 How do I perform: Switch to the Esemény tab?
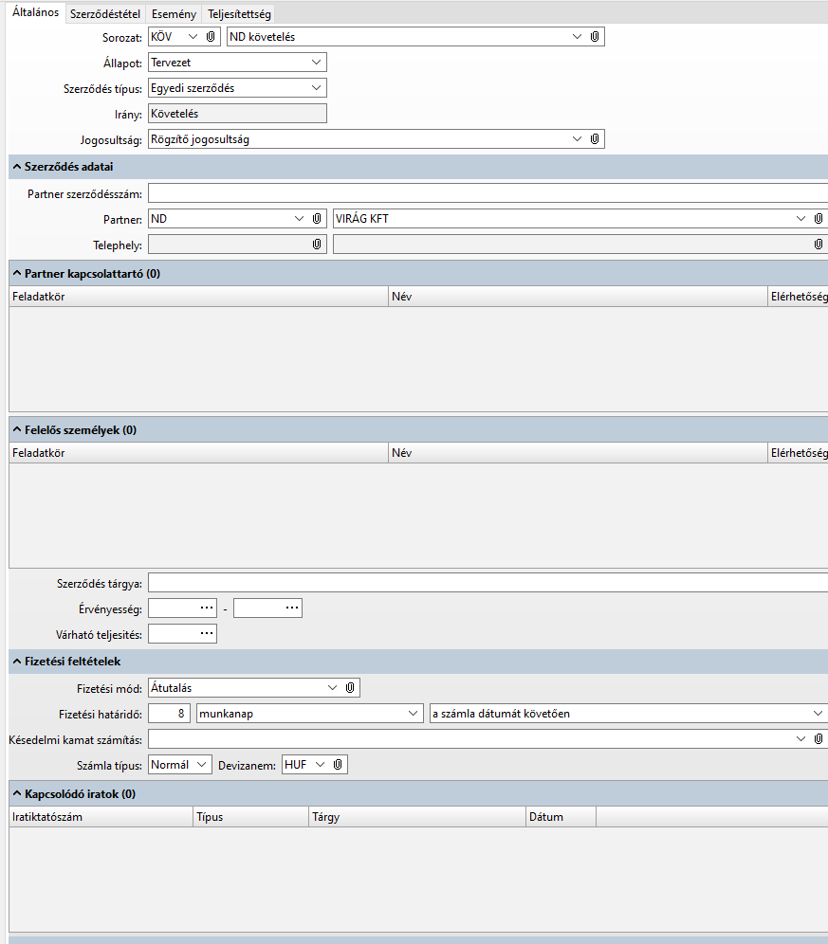174,14
